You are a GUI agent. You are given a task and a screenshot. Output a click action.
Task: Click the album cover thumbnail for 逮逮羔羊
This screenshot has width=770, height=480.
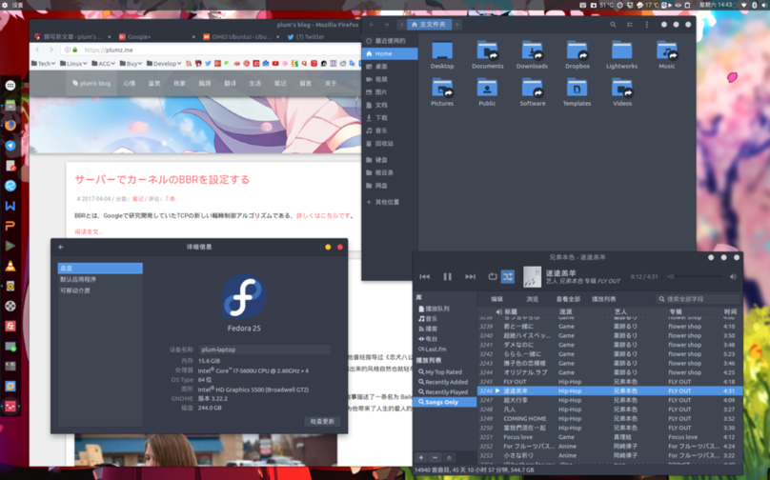coord(532,277)
